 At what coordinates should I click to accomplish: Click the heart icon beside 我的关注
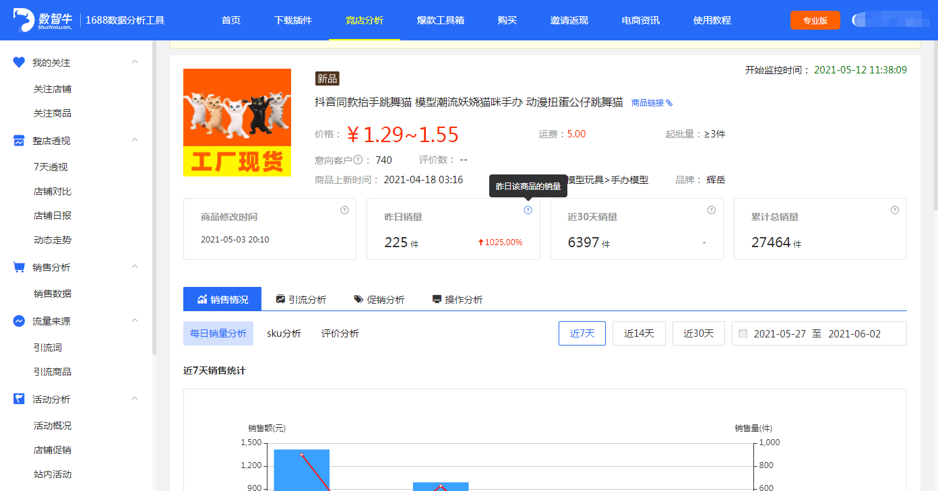pyautogui.click(x=19, y=63)
